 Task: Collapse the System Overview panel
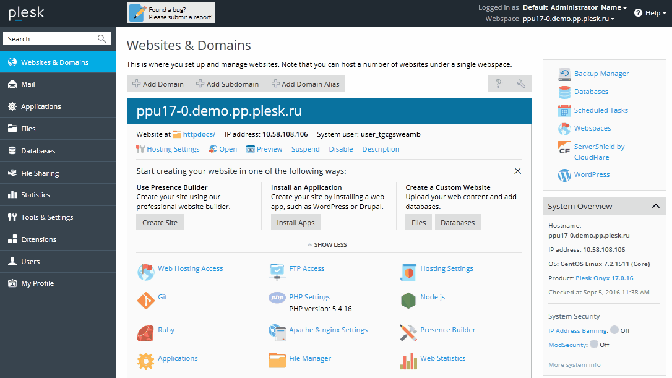click(655, 207)
